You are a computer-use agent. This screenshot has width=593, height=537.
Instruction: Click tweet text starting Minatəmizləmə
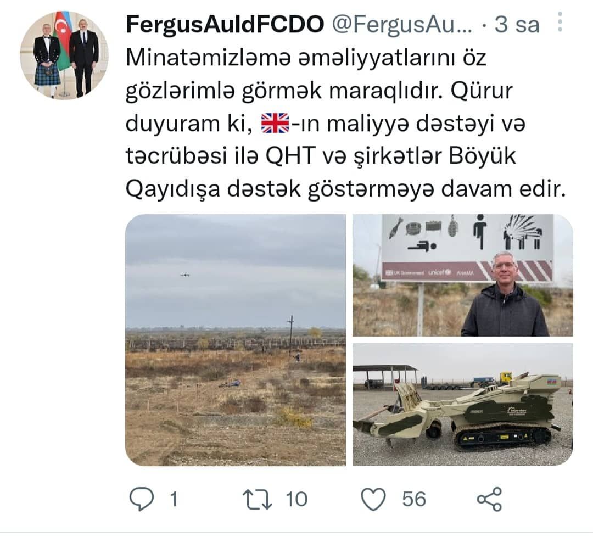(x=346, y=124)
